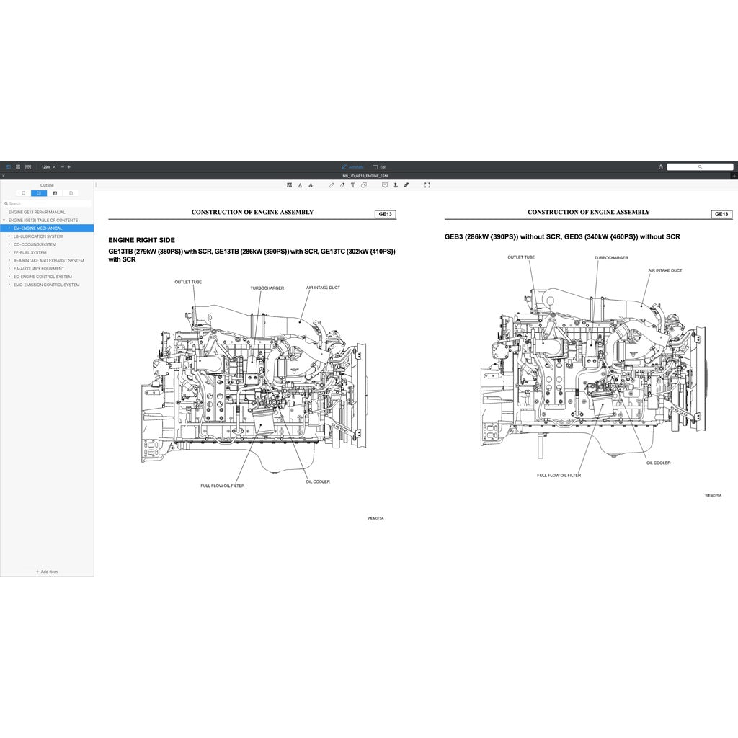
Task: Zoom in with the plus button
Action: point(69,166)
